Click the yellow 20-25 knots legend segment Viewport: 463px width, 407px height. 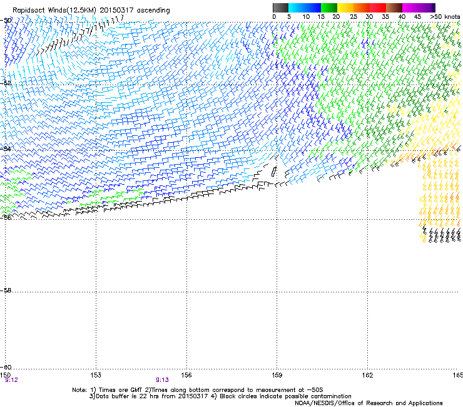[x=345, y=8]
